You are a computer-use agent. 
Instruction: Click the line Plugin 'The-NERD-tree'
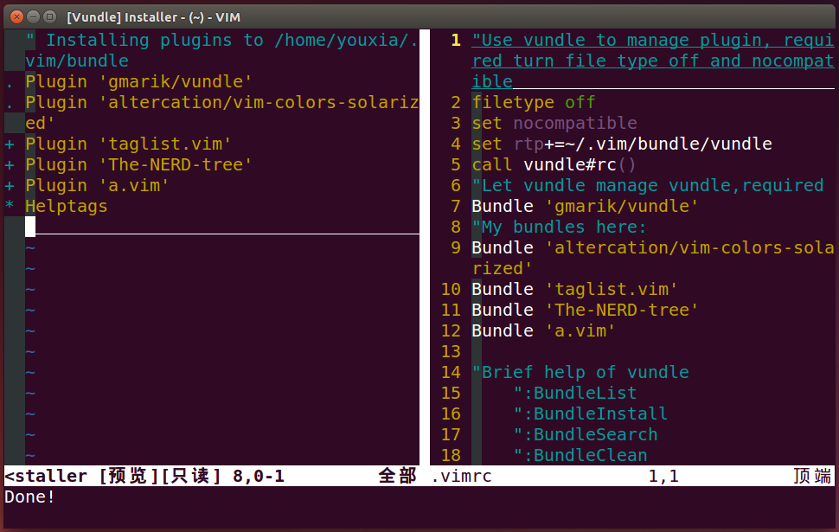[138, 165]
